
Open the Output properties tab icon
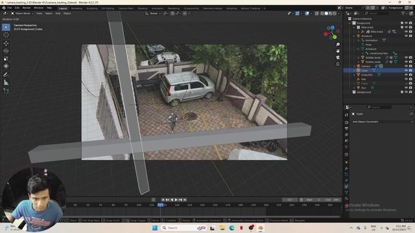pyautogui.click(x=346, y=128)
